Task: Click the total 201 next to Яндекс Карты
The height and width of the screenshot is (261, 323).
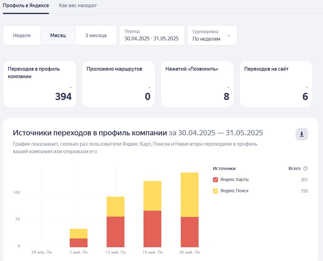Action: (304, 180)
